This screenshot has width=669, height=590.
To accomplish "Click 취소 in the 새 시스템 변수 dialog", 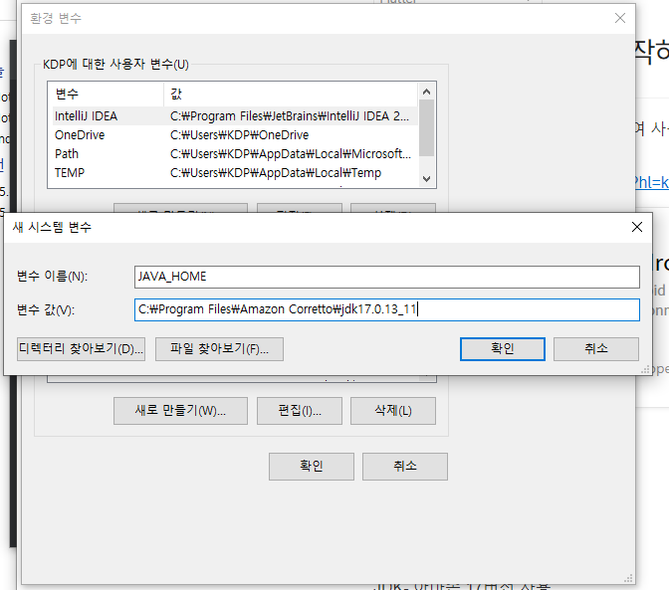I will click(x=596, y=349).
